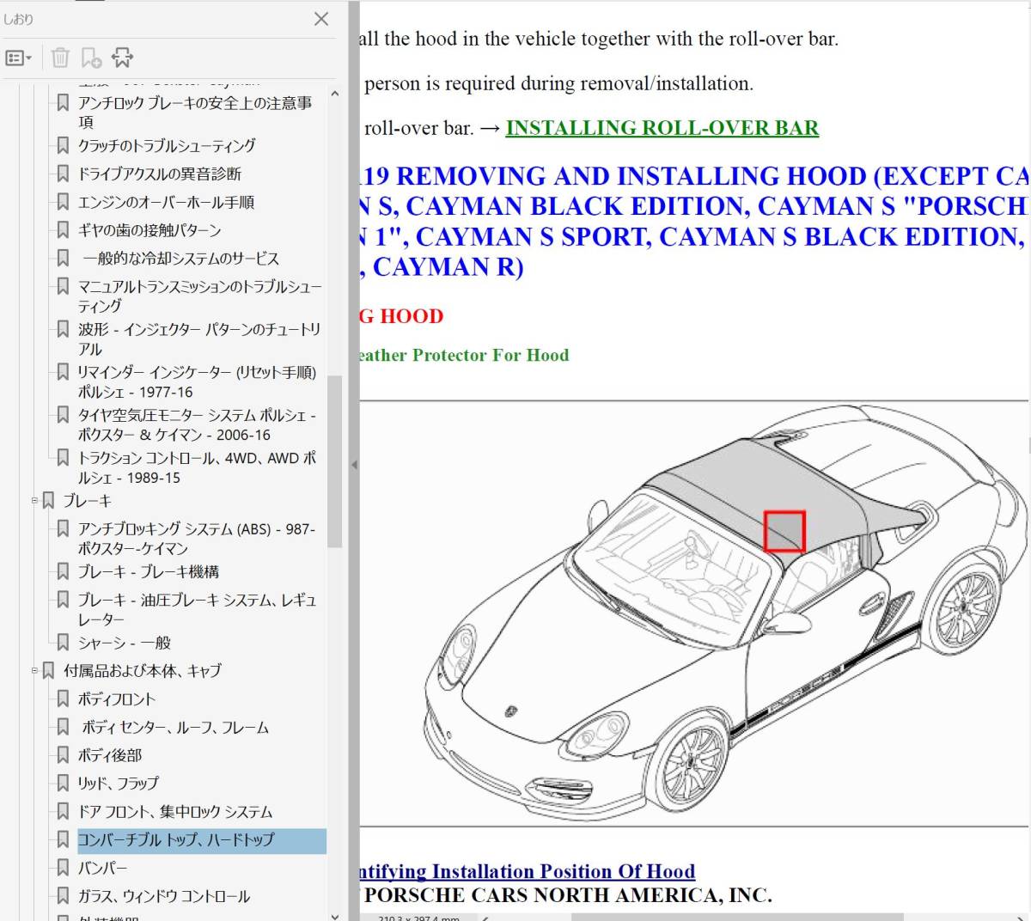This screenshot has height=921, width=1031.
Task: Open bookmark ブレーキ - ブレーキ機構
Action: (149, 571)
